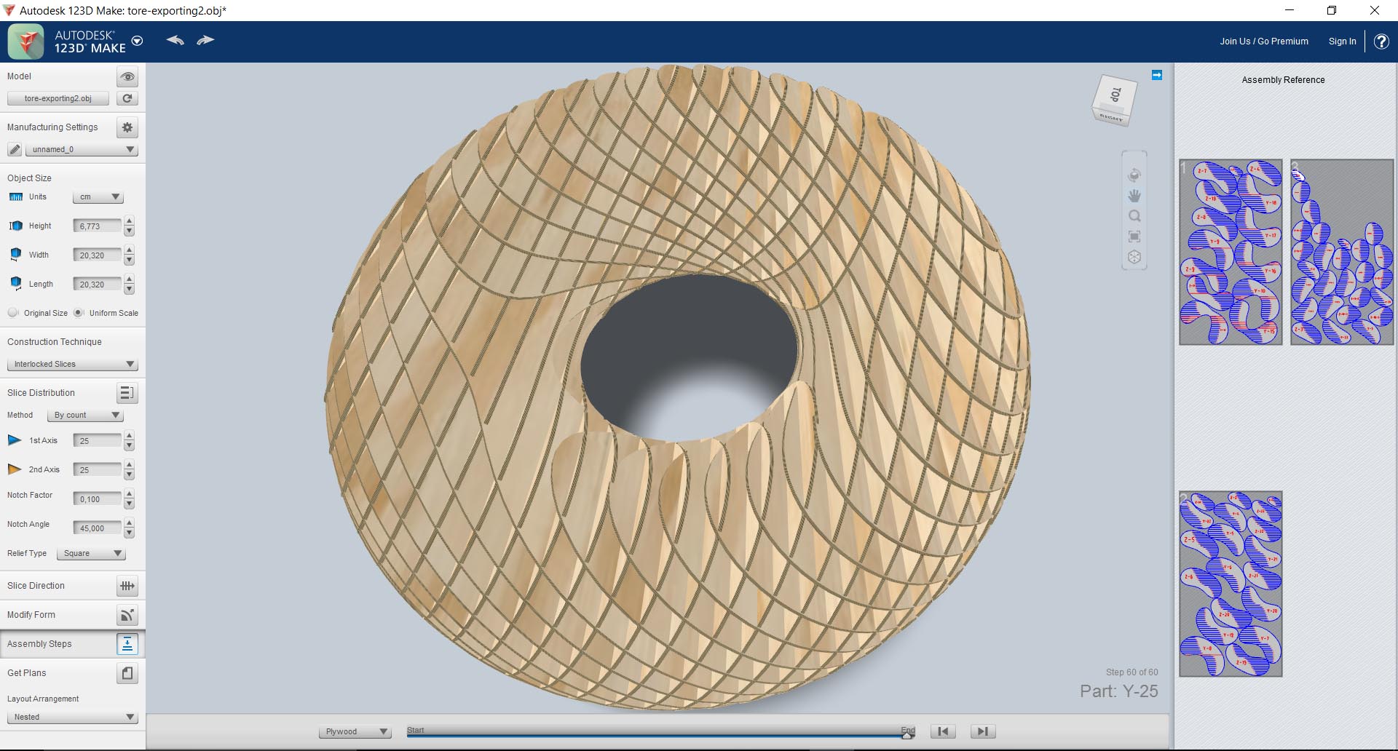Click the 2nd Axis orange triangle icon

(x=15, y=469)
